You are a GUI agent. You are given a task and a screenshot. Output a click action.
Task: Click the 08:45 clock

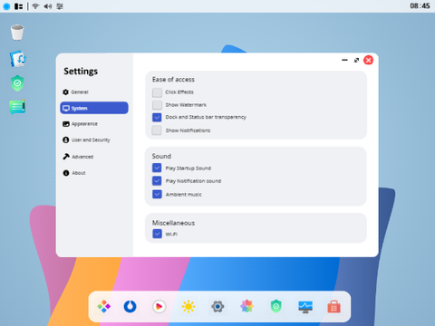[x=420, y=6]
